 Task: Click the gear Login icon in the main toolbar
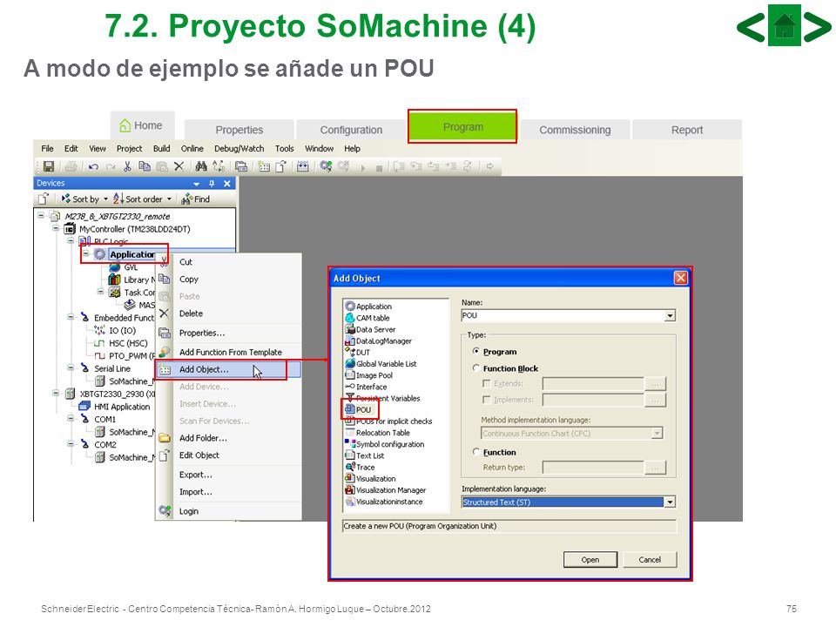[326, 166]
